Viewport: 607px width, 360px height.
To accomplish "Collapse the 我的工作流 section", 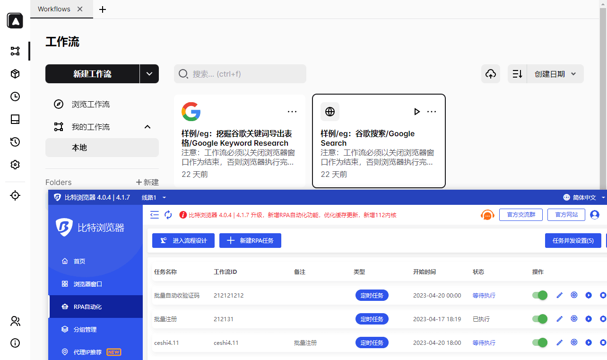I will [147, 127].
